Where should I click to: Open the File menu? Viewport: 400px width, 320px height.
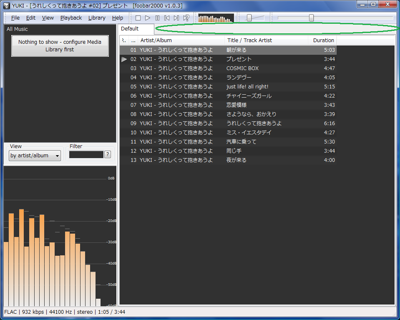coord(15,18)
